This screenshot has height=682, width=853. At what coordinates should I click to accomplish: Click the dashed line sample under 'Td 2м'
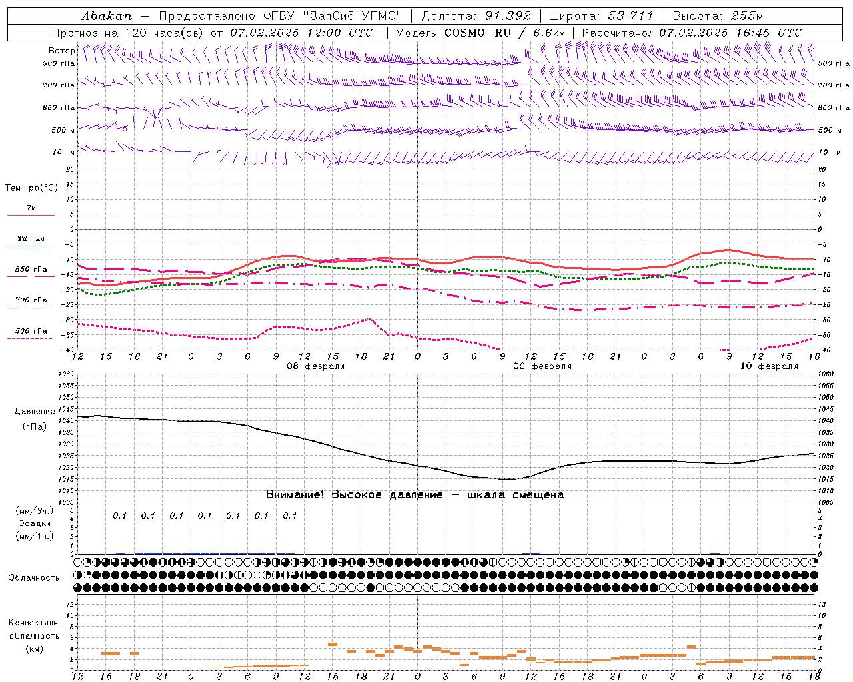pyautogui.click(x=31, y=246)
